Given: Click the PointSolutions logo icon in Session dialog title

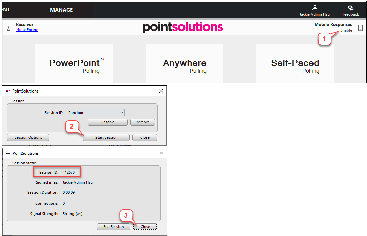Looking at the screenshot, I should [x=8, y=91].
